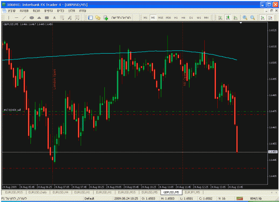Click status bar open value O: 1.6503
280x202 pixels.
[x=148, y=198]
